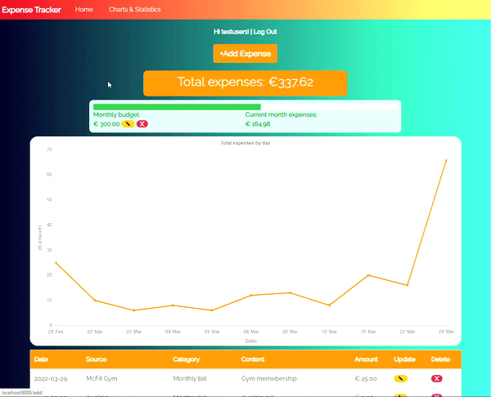The height and width of the screenshot is (397, 491).
Task: Click the 'Hi testuser1' greeting text
Action: click(x=231, y=32)
